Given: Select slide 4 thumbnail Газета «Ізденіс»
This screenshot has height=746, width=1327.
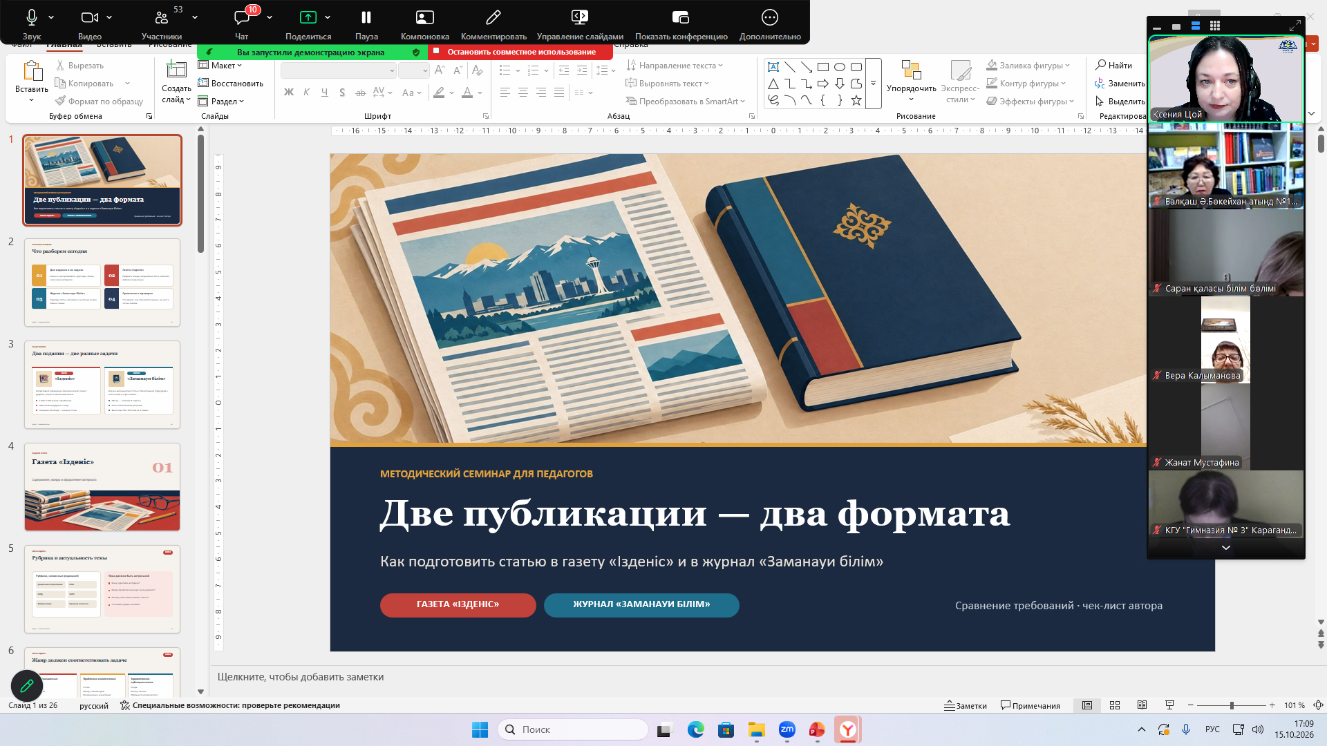Looking at the screenshot, I should tap(102, 487).
